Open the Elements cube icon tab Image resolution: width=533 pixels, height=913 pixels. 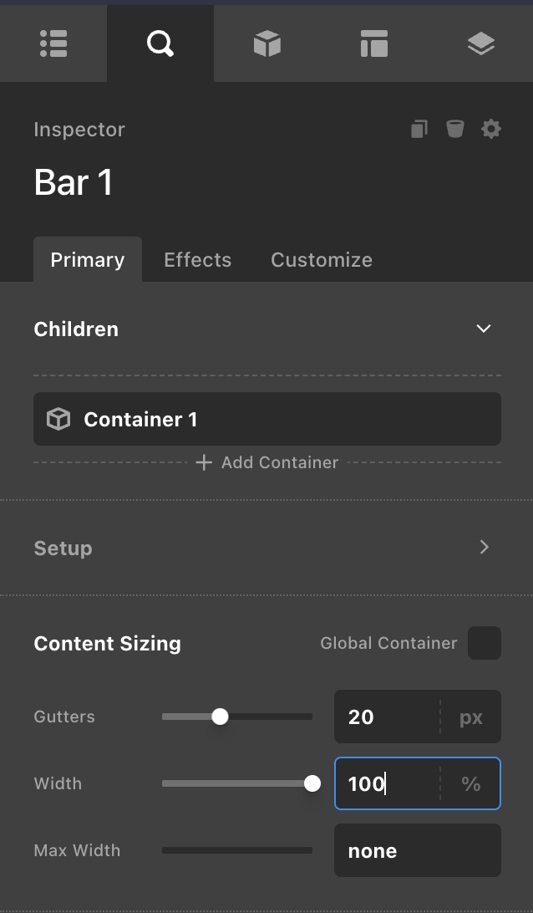pyautogui.click(x=266, y=43)
